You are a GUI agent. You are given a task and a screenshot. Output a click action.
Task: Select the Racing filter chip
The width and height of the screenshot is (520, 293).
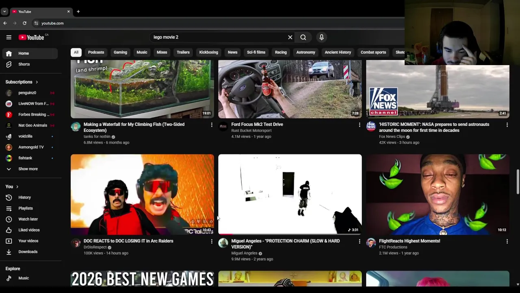(281, 52)
